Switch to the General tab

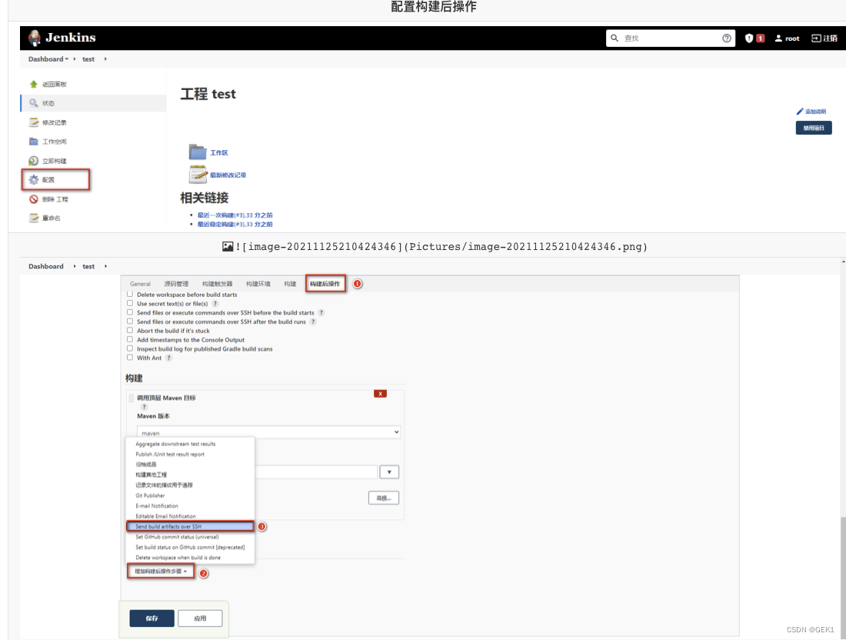coord(140,284)
